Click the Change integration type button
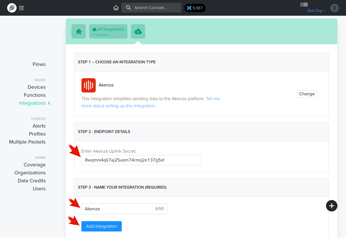The width and height of the screenshot is (346, 240). click(x=307, y=94)
